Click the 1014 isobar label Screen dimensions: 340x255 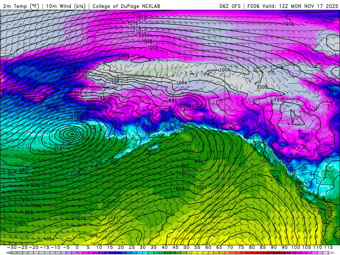pyautogui.click(x=136, y=28)
